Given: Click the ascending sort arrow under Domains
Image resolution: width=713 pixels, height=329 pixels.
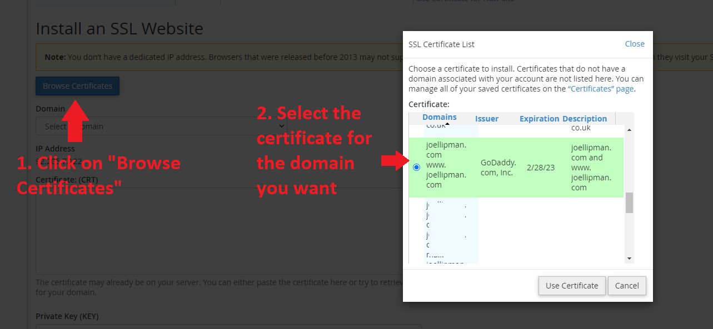Looking at the screenshot, I should [x=447, y=125].
